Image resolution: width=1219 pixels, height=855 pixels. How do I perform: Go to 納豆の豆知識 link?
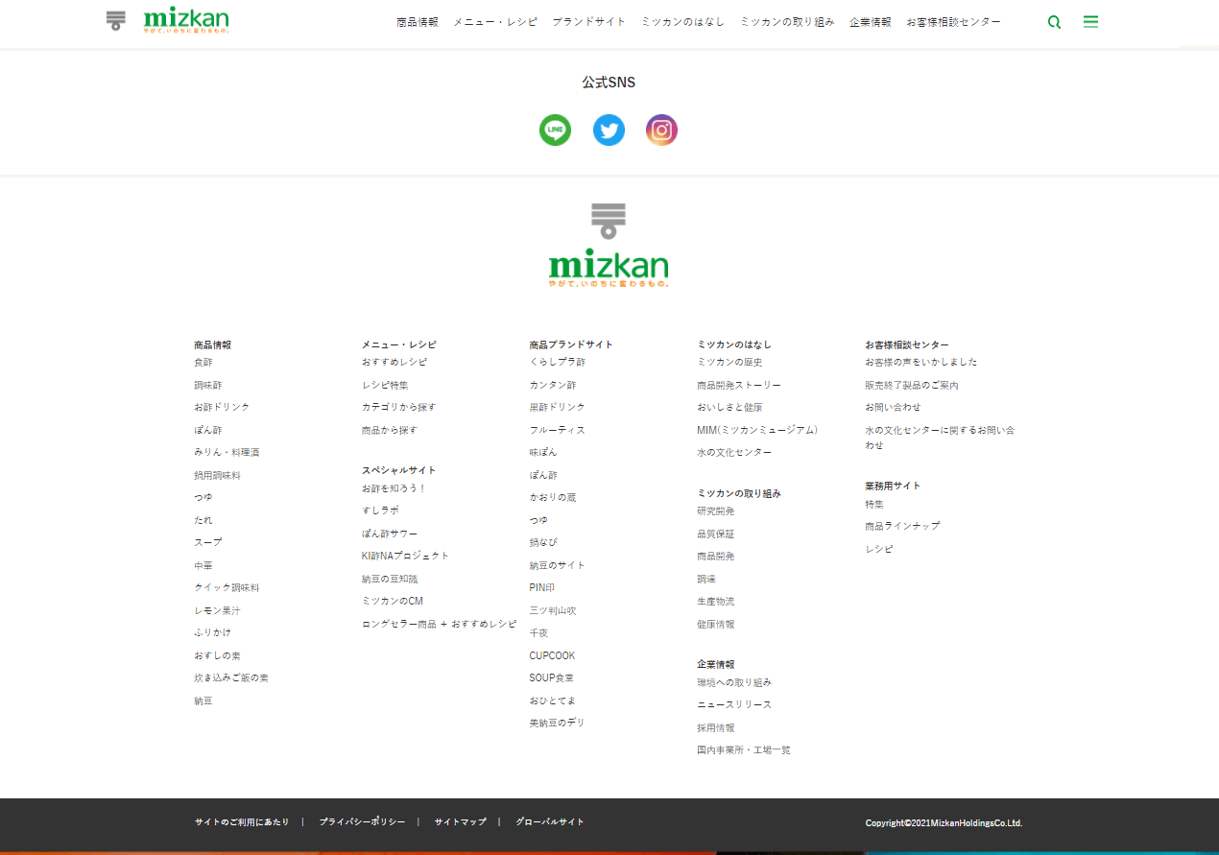(x=390, y=579)
